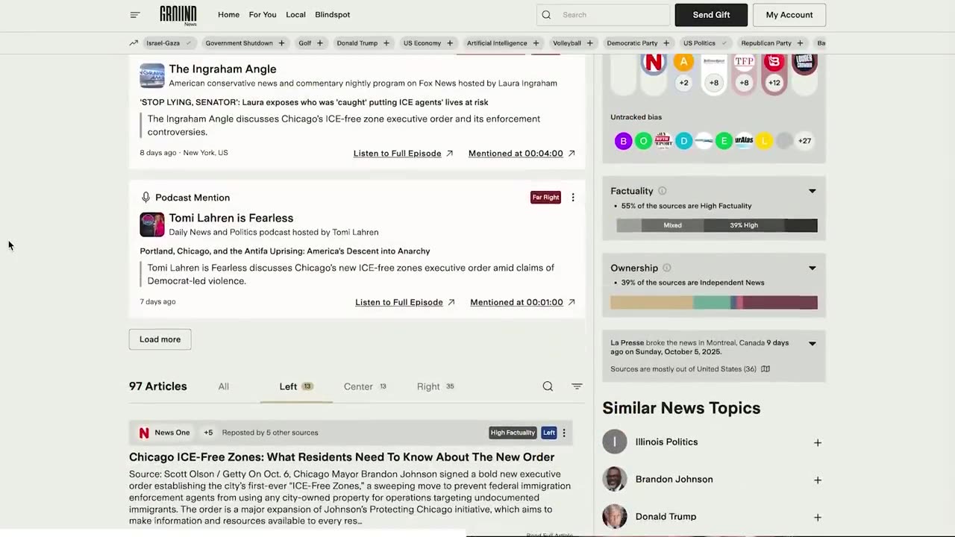Add Illinois Politics to followed topics
The image size is (955, 537).
click(818, 442)
